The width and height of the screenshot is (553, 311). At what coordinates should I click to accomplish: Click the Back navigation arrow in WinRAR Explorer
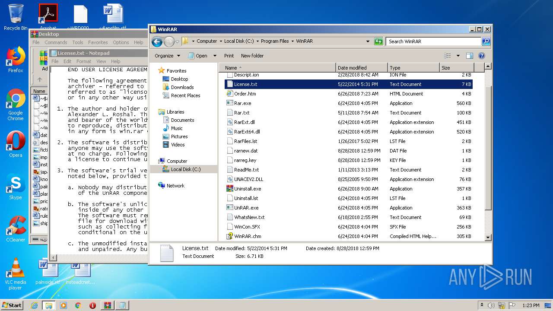click(157, 41)
